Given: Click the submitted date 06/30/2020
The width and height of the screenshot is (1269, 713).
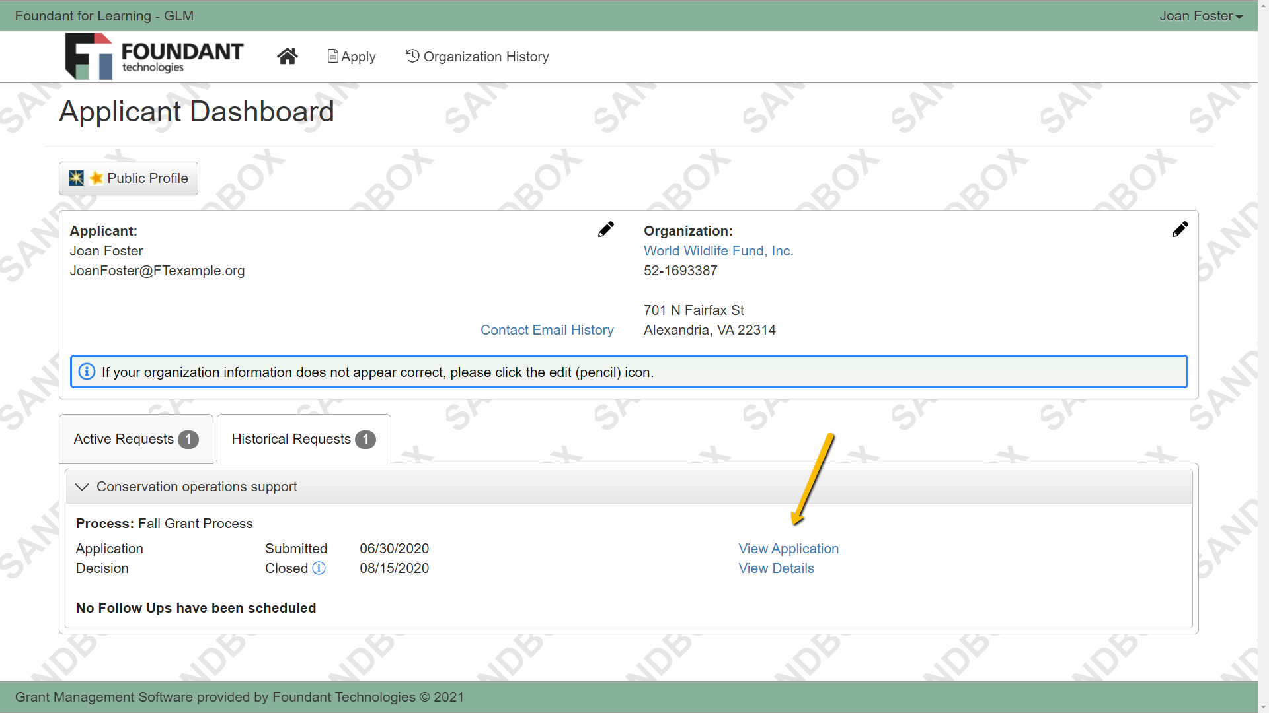Looking at the screenshot, I should pos(394,549).
